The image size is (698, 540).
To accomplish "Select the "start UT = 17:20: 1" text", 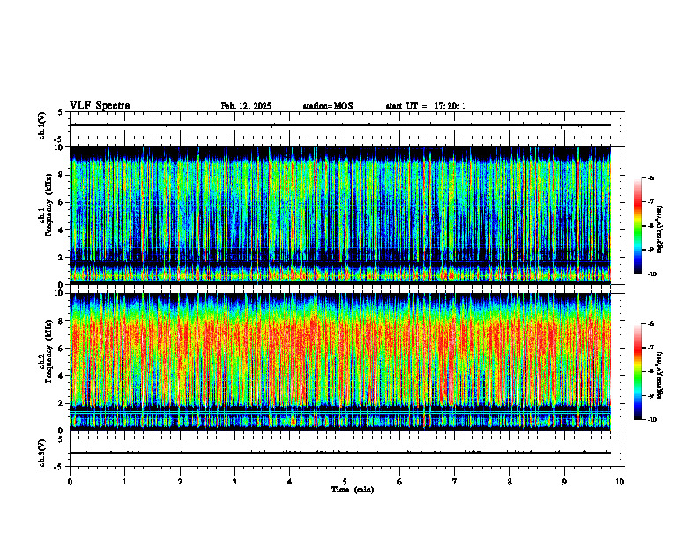I will (426, 106).
